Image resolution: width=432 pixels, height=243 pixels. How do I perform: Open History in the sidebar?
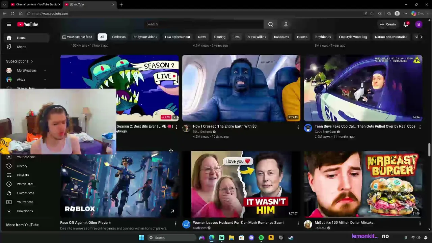point(22,166)
